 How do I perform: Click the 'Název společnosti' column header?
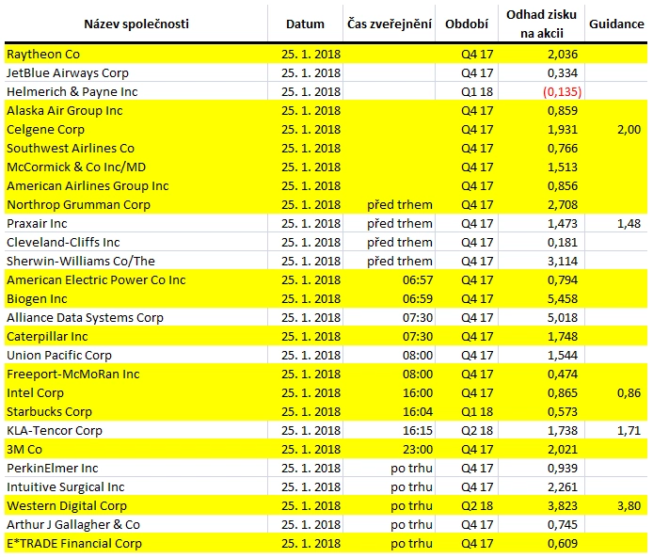[x=136, y=24]
